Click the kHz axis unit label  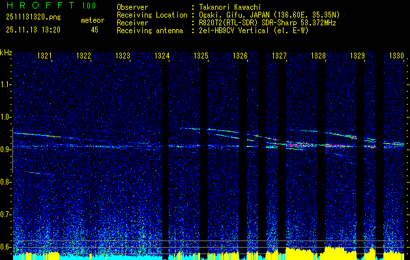click(6, 53)
